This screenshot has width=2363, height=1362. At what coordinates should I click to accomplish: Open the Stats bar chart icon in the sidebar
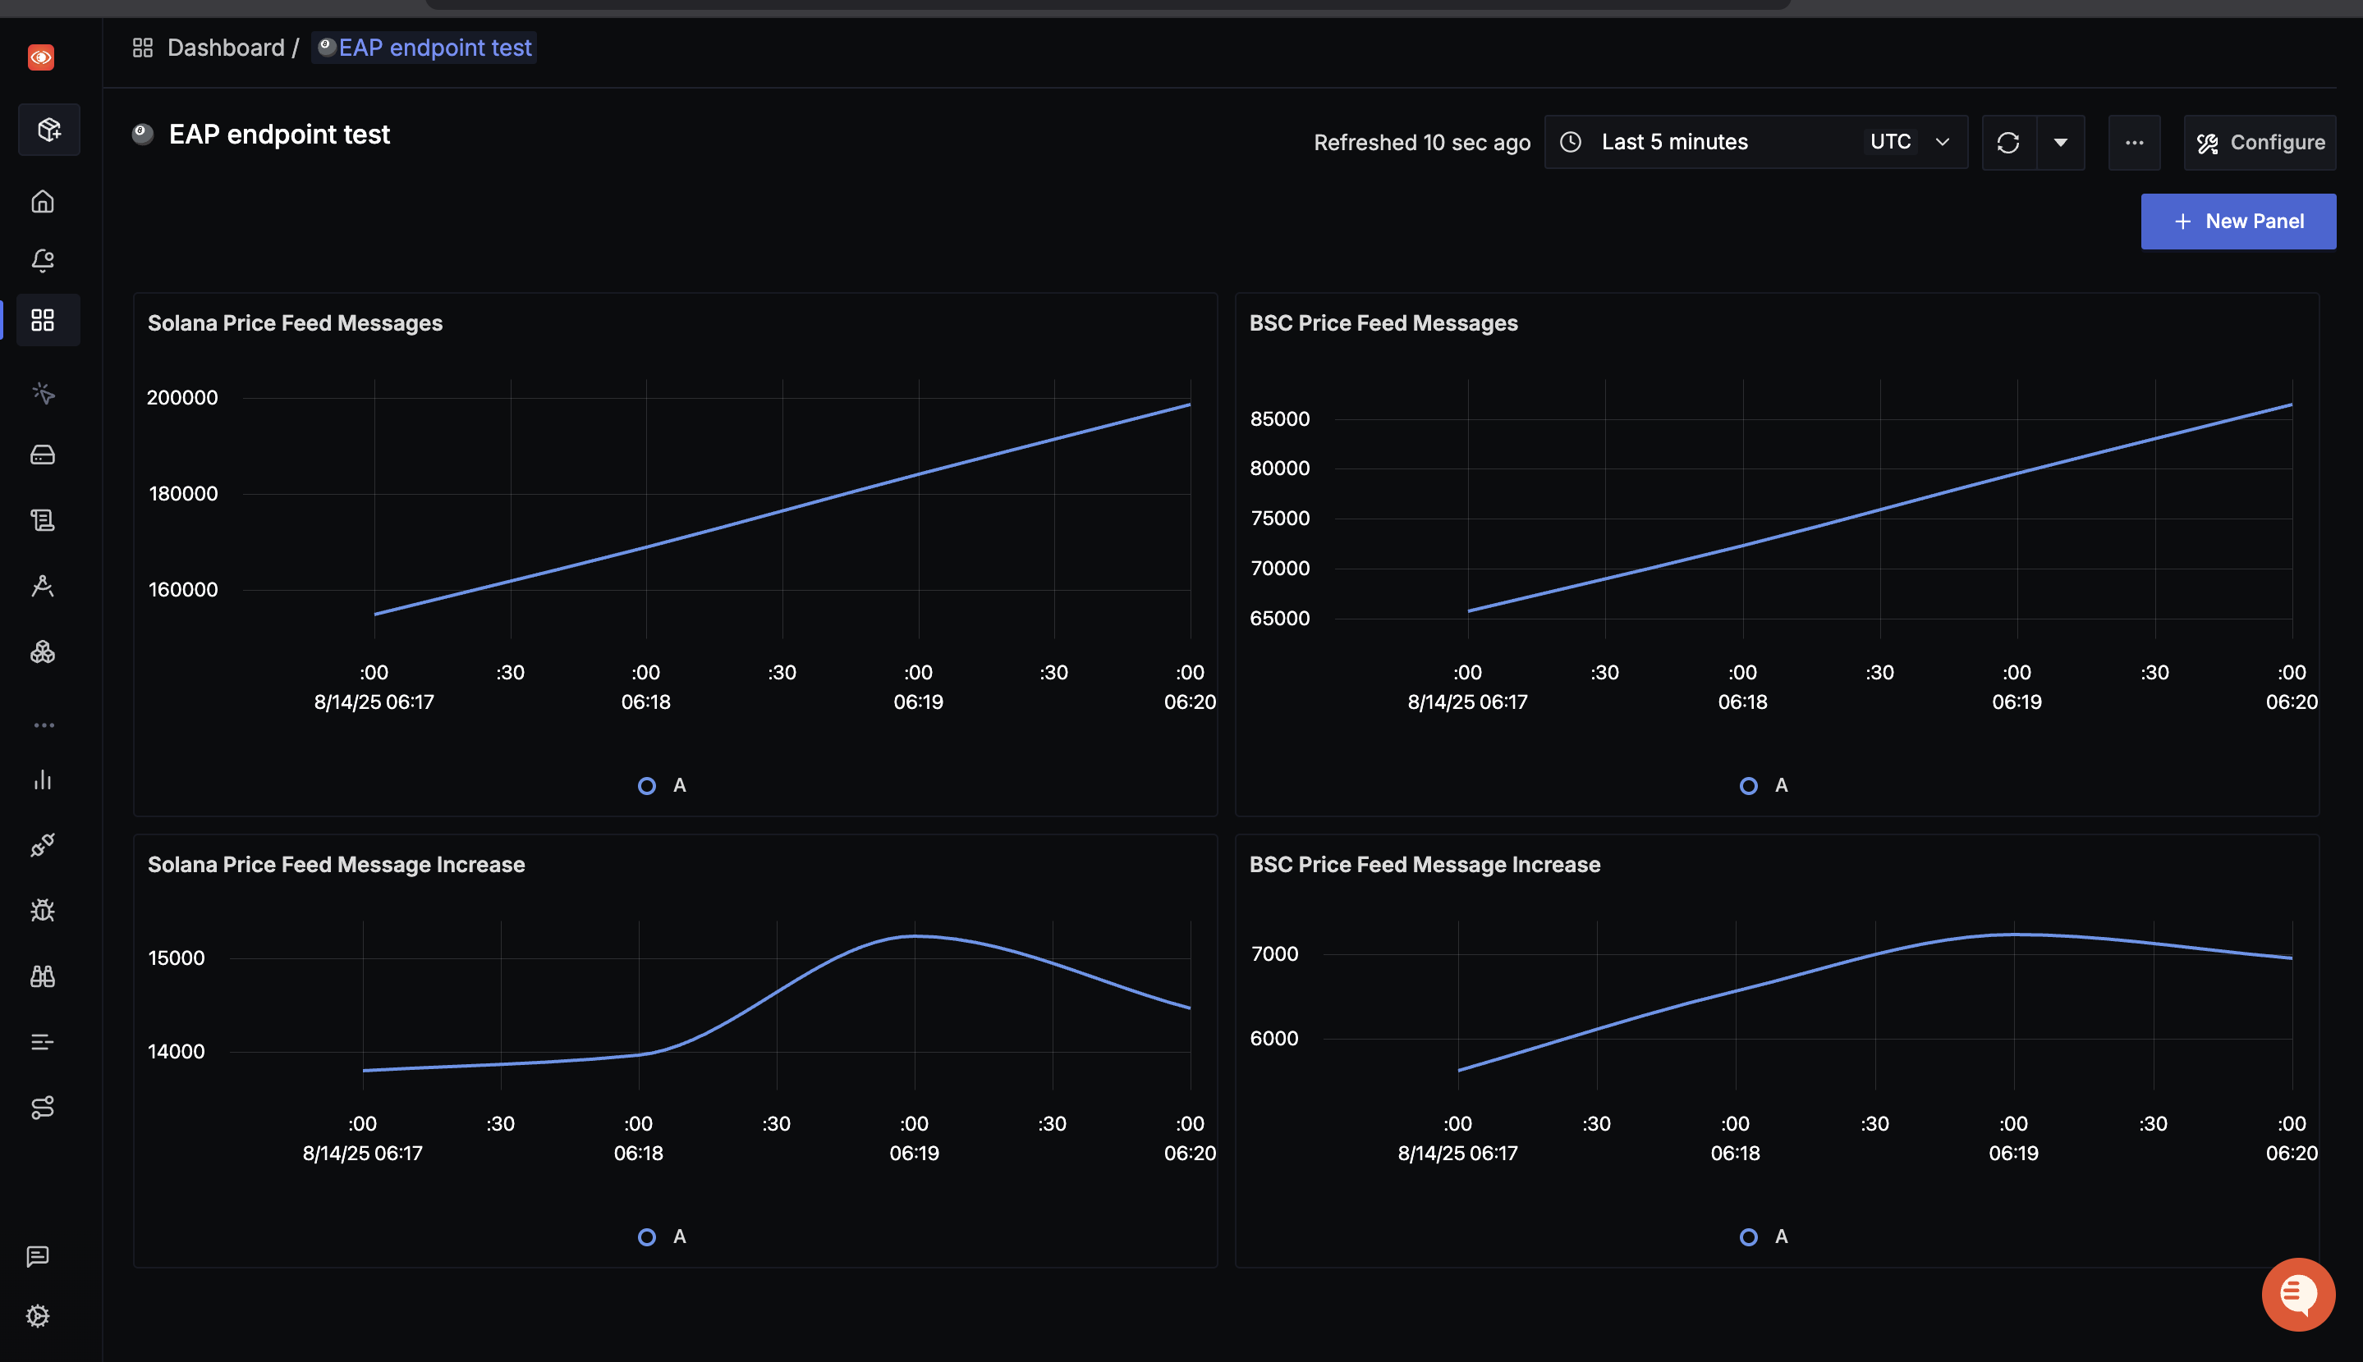42,781
